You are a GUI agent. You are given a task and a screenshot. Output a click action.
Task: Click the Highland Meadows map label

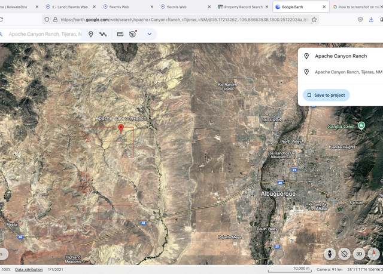(73, 260)
